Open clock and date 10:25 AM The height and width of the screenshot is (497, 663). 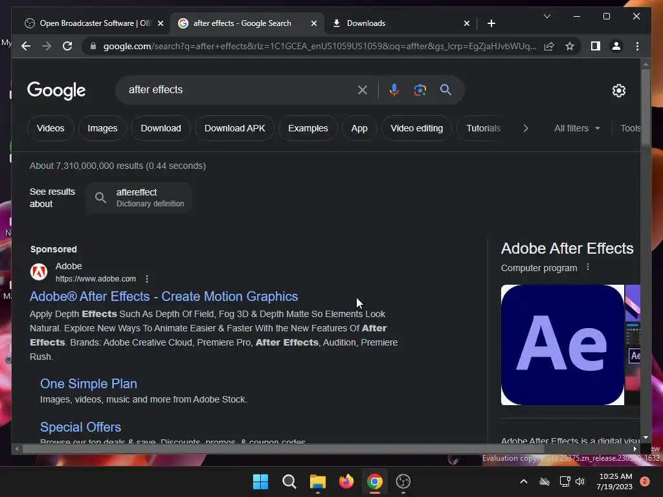coord(615,481)
